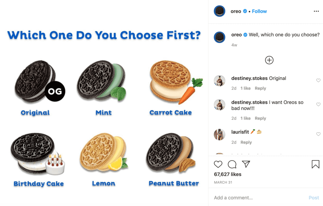Open laurisfit's profile avatar
Screen dimensions: 323x206
[220, 134]
